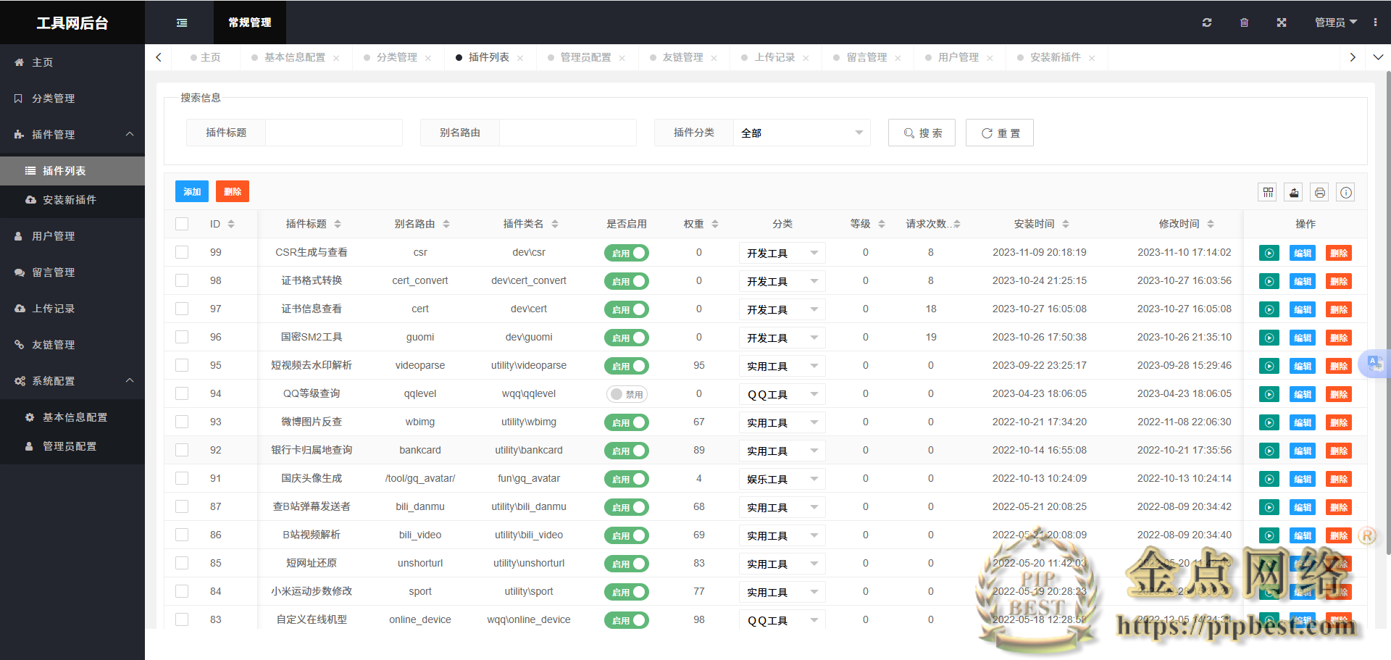Click the trash icon in the top bar
This screenshot has width=1391, height=660.
click(x=1245, y=22)
